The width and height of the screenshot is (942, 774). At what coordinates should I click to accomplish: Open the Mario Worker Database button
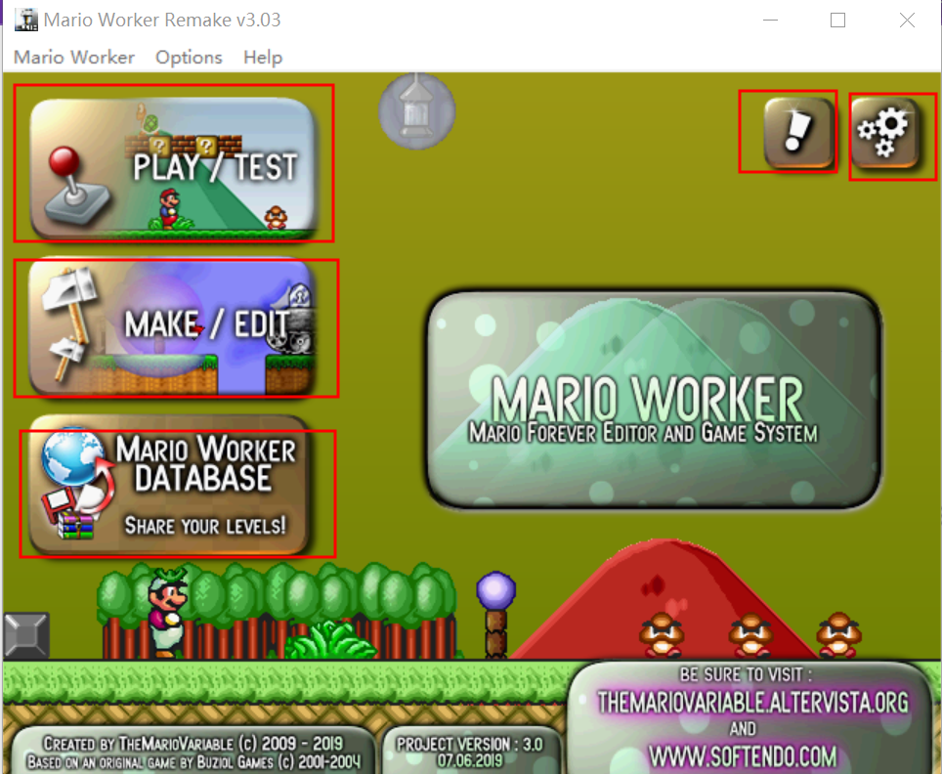[x=169, y=485]
